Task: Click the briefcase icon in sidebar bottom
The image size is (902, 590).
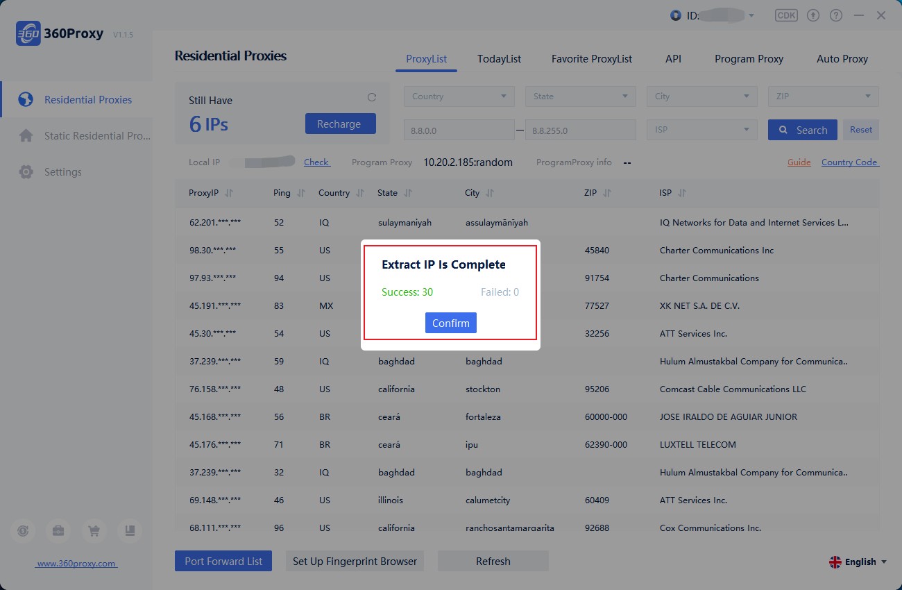Action: [58, 531]
